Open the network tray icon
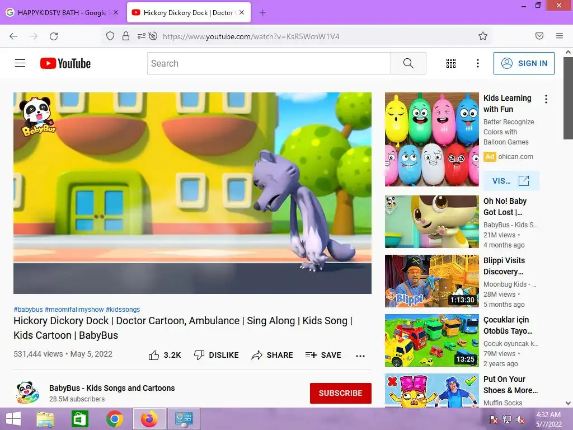The image size is (573, 430). (x=507, y=419)
